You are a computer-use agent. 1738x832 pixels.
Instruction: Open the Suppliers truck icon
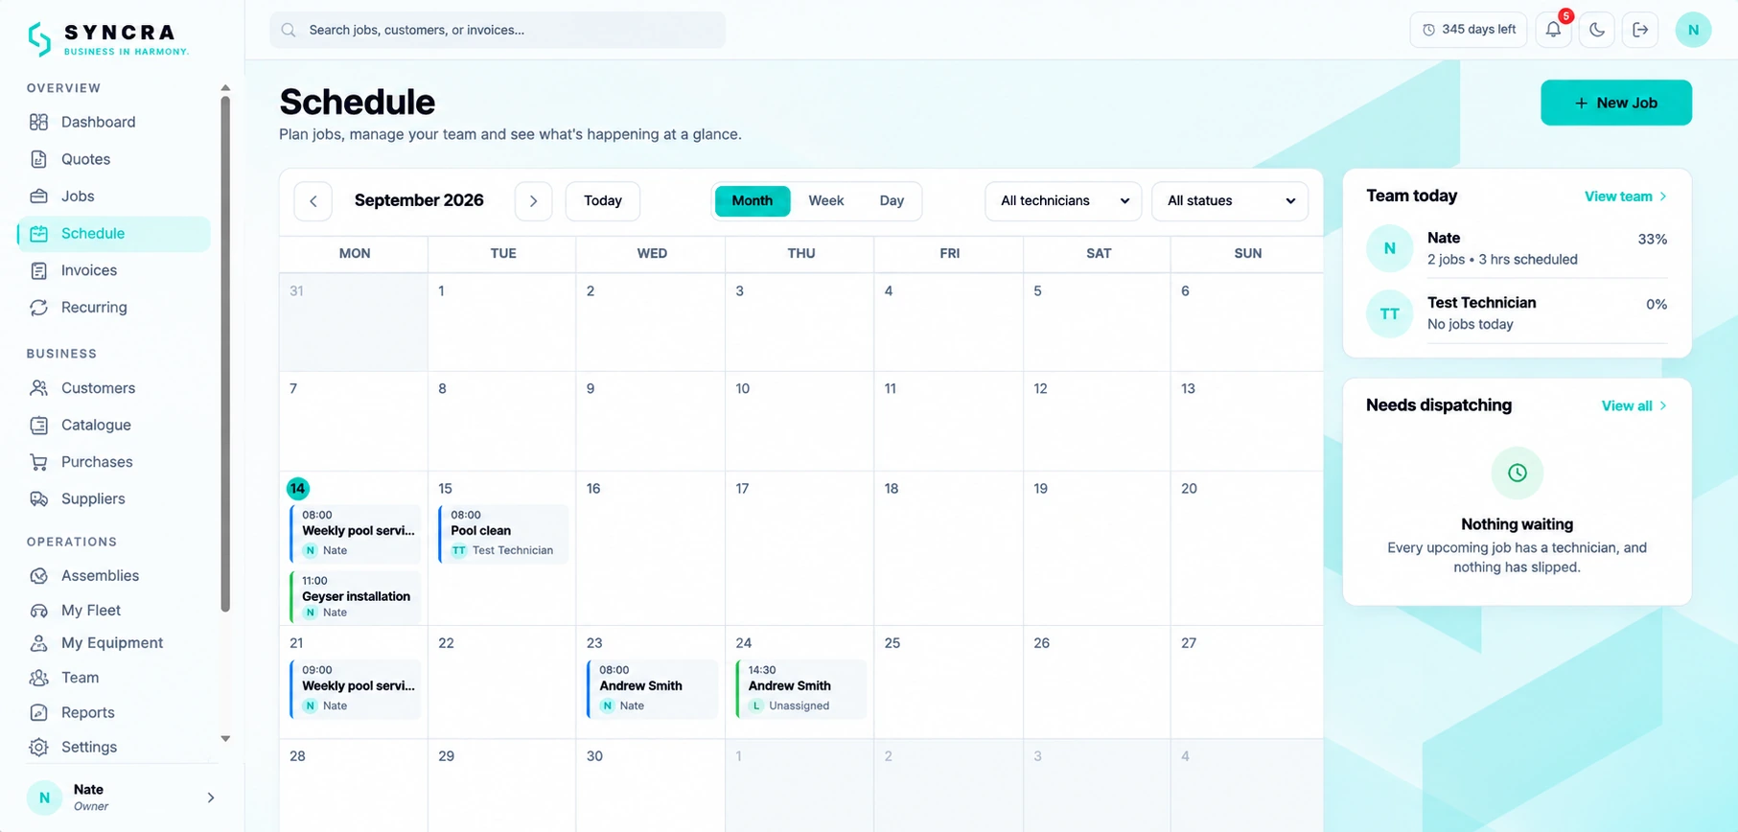38,498
